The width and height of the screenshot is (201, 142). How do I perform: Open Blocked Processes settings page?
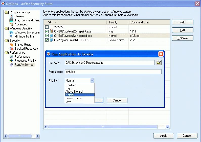[x=26, y=49]
